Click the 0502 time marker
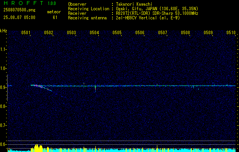 (x=49, y=32)
